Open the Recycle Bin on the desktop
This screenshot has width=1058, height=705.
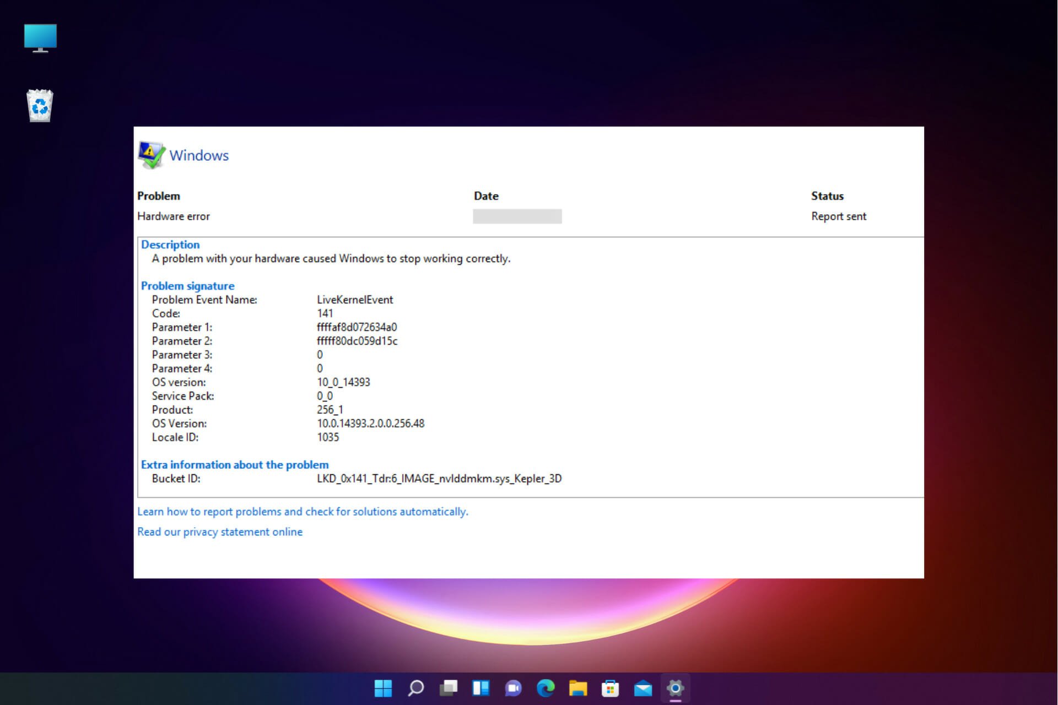pyautogui.click(x=39, y=105)
